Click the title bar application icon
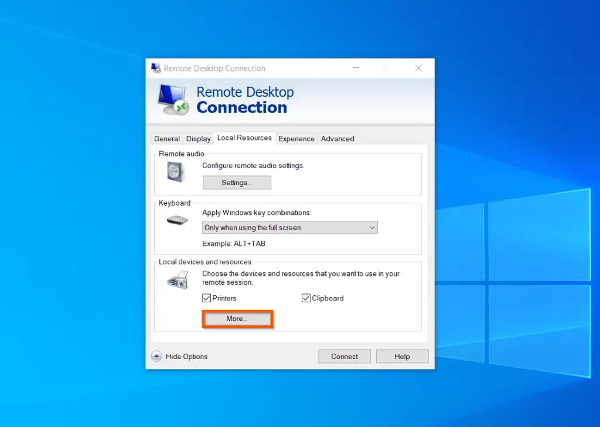The height and width of the screenshot is (427, 600). 155,68
